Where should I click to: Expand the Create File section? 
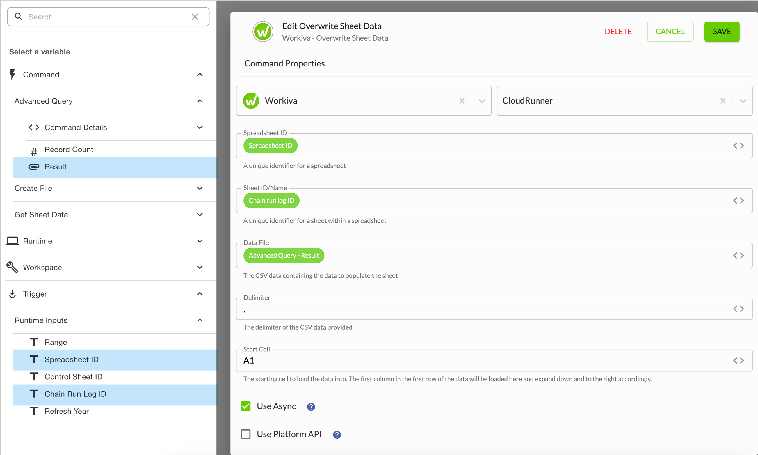(200, 188)
